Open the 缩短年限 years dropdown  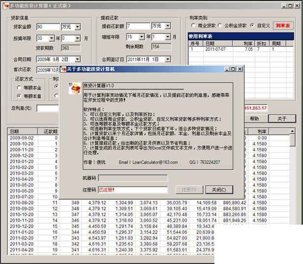tap(142, 37)
